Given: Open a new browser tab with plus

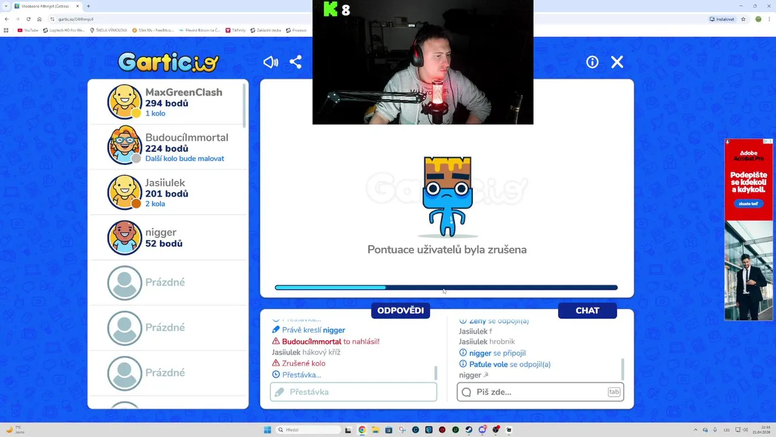Looking at the screenshot, I should [89, 6].
